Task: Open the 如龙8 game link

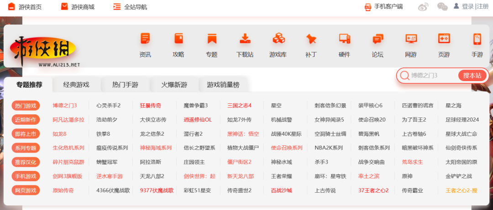Action: [59, 134]
